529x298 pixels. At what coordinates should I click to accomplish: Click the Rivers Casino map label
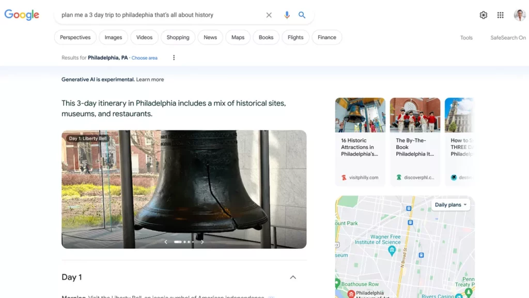(x=438, y=296)
